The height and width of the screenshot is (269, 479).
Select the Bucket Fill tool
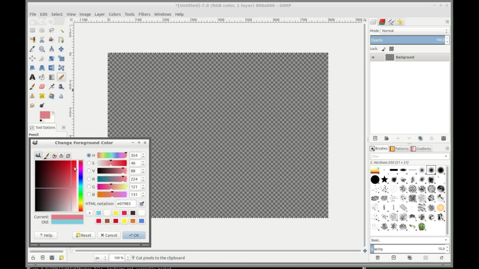click(x=42, y=77)
